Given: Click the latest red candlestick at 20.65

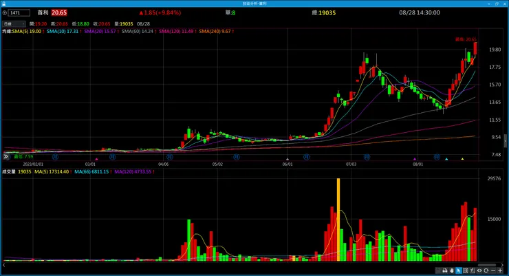Looking at the screenshot, I should (x=475, y=48).
